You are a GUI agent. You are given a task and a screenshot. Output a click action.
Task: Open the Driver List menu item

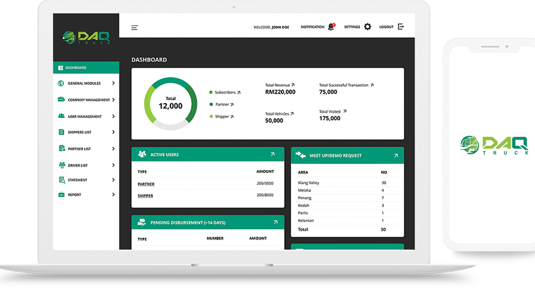[x=77, y=165]
